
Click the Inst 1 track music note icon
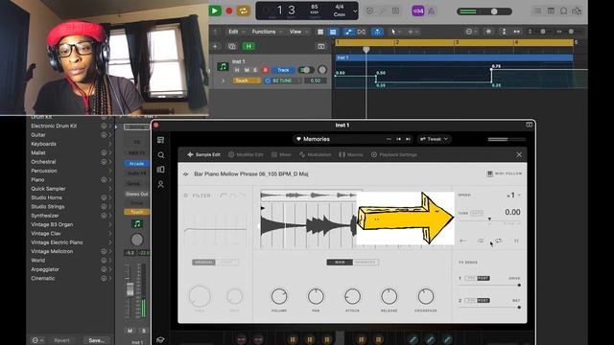pyautogui.click(x=223, y=66)
